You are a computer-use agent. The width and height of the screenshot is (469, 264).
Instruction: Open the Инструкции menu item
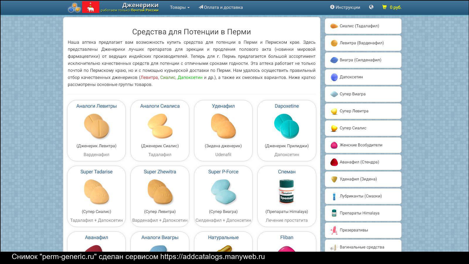pyautogui.click(x=345, y=7)
